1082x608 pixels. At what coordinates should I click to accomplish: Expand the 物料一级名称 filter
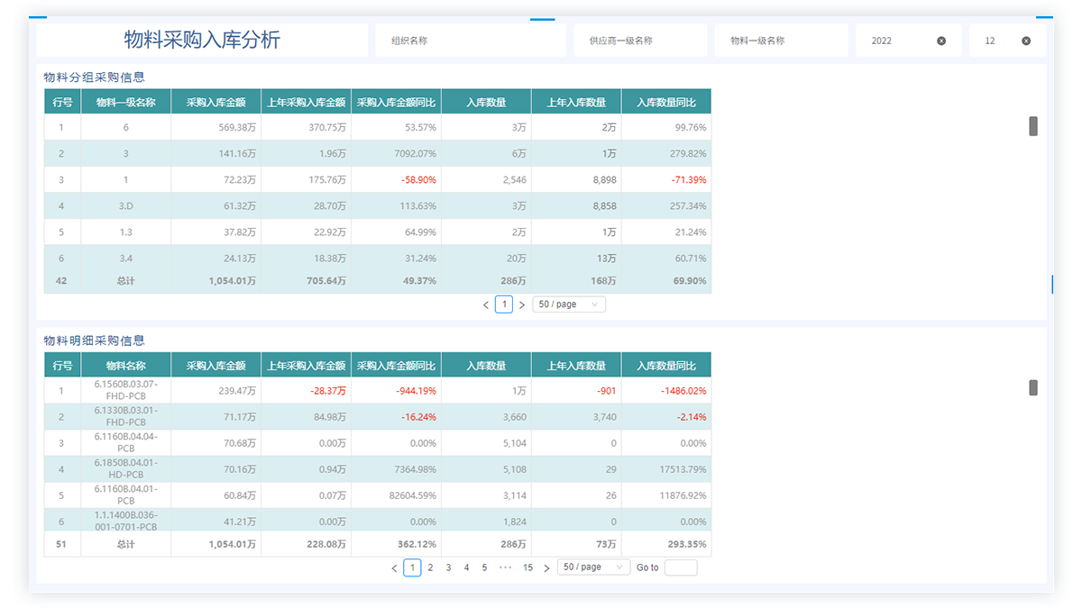(781, 41)
